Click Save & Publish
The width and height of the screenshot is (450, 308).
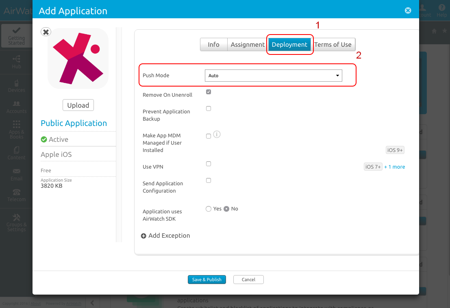pyautogui.click(x=207, y=280)
